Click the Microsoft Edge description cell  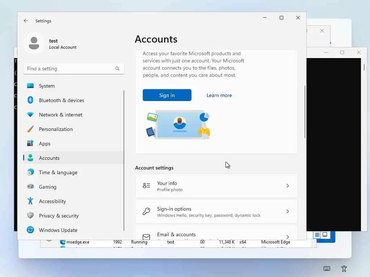(x=276, y=242)
